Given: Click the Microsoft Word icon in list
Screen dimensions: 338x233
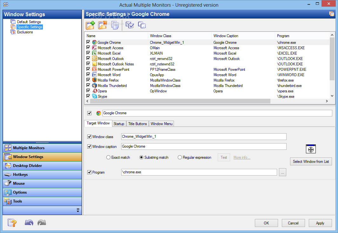Looking at the screenshot, I should 94,75.
